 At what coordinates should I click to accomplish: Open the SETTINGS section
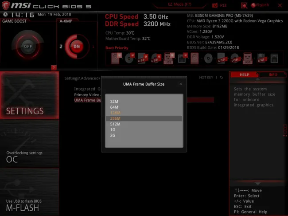pyautogui.click(x=29, y=95)
